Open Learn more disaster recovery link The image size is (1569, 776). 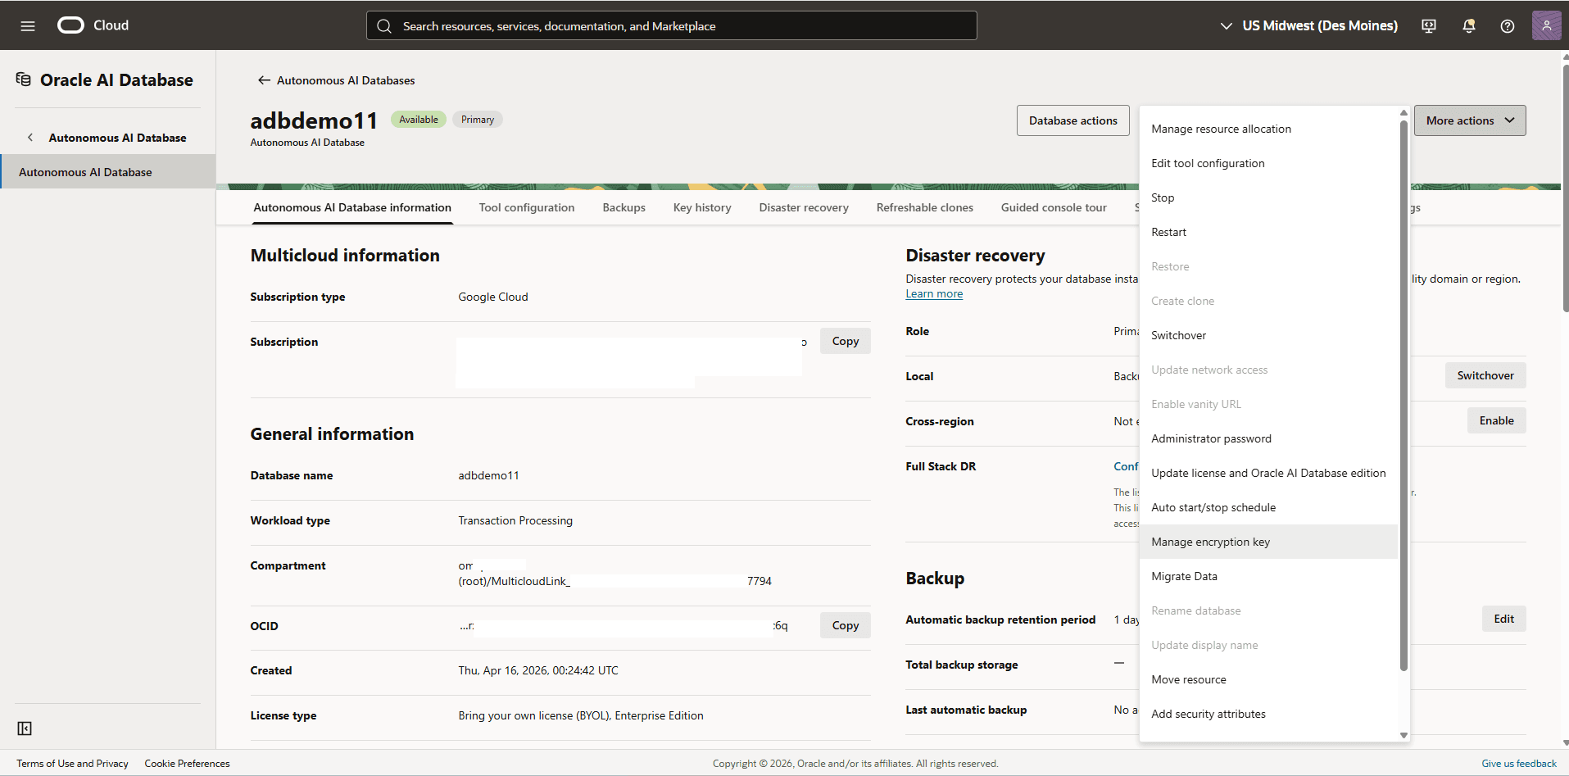pos(934,294)
